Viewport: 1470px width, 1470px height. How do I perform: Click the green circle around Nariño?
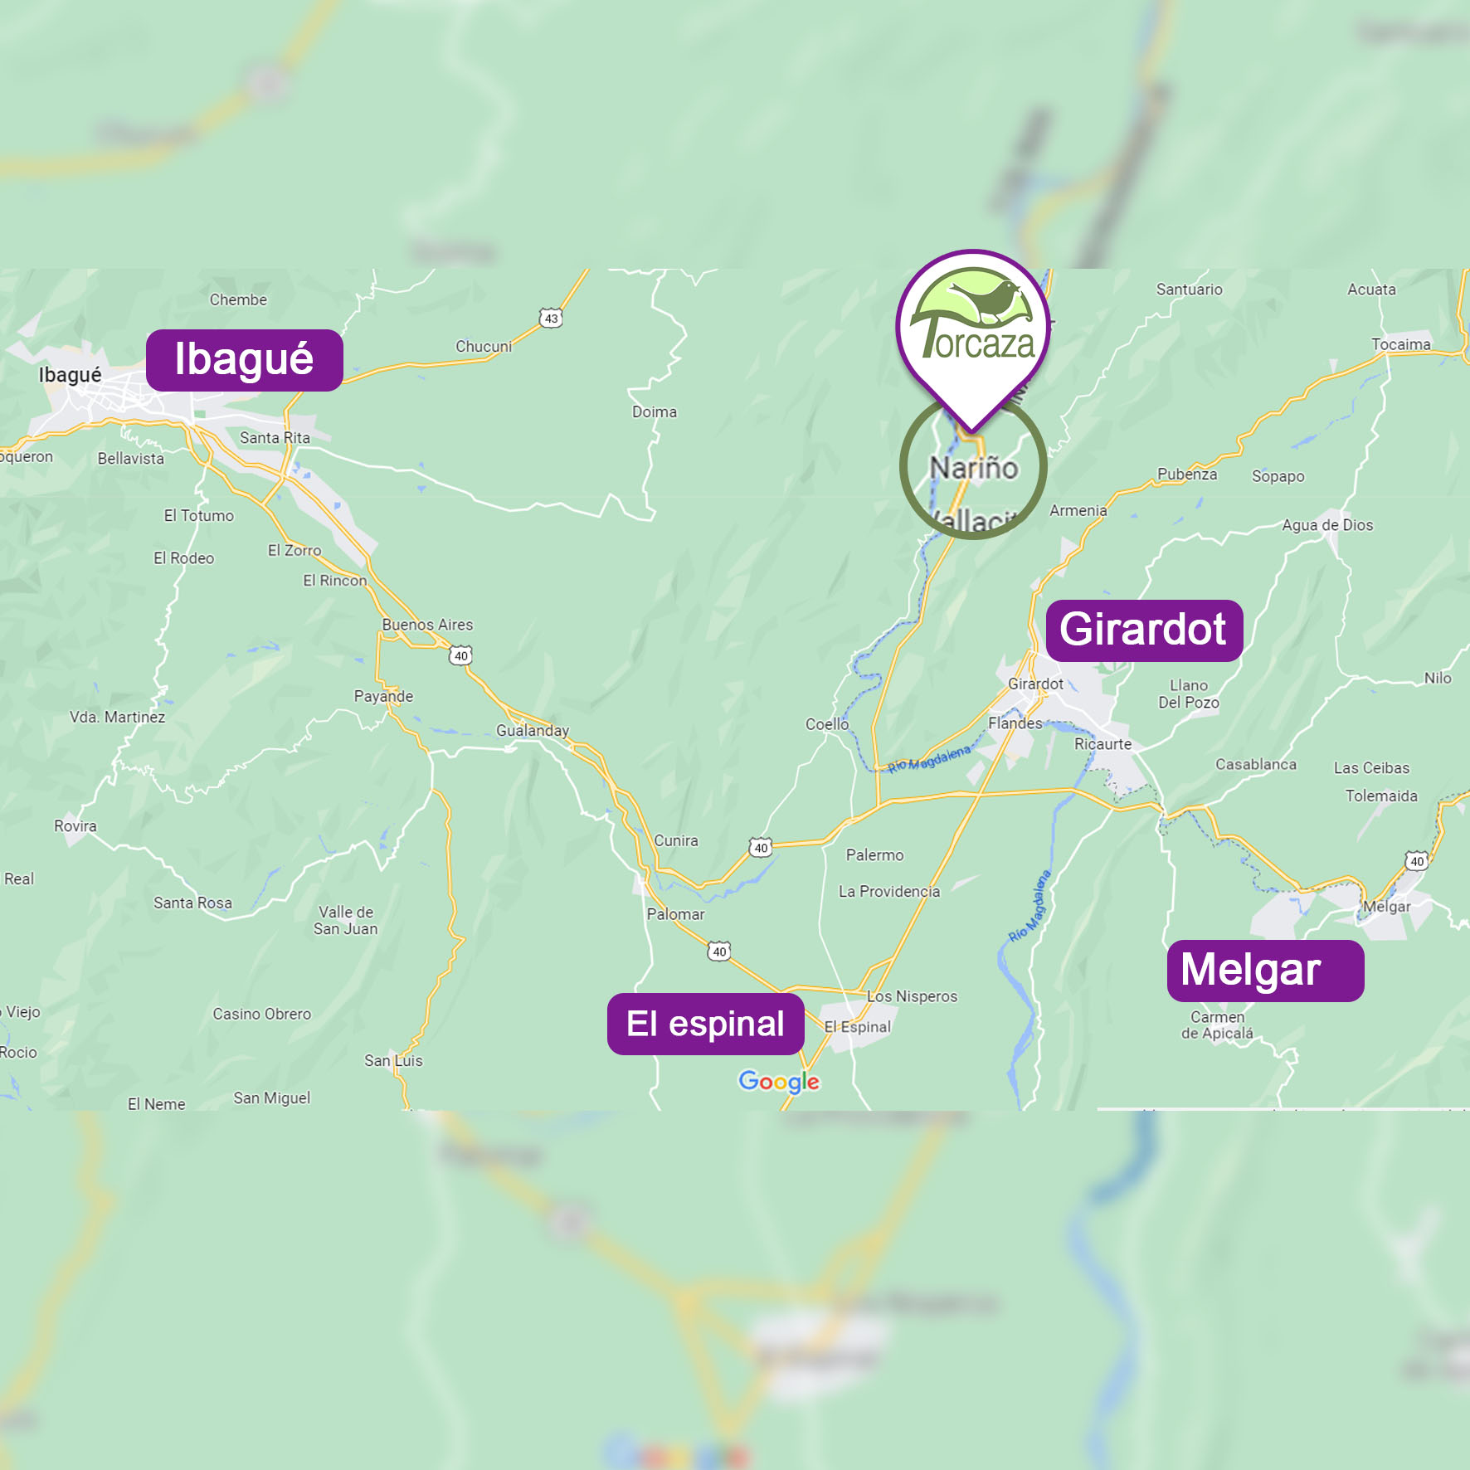pyautogui.click(x=973, y=467)
